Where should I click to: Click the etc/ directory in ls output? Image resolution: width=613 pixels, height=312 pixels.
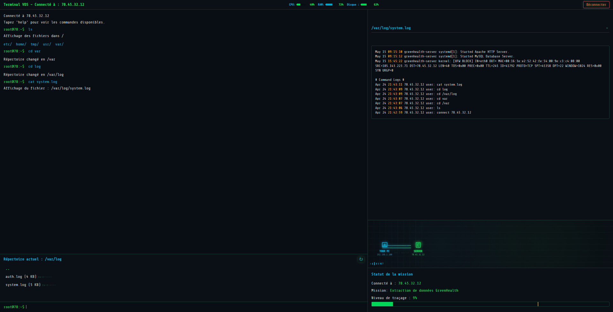point(8,44)
